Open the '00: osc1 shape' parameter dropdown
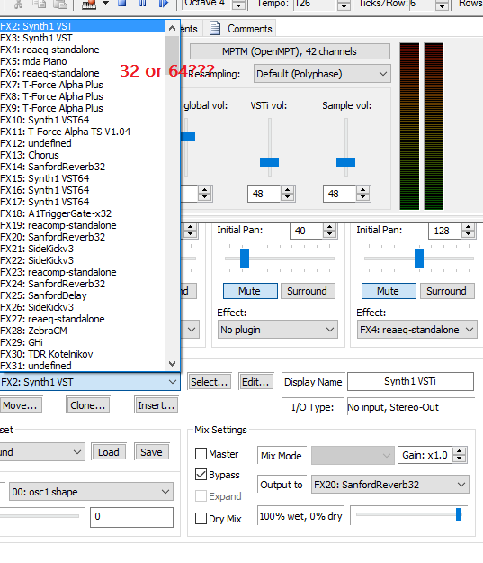Viewport: 483px width, 563px height. 91,492
